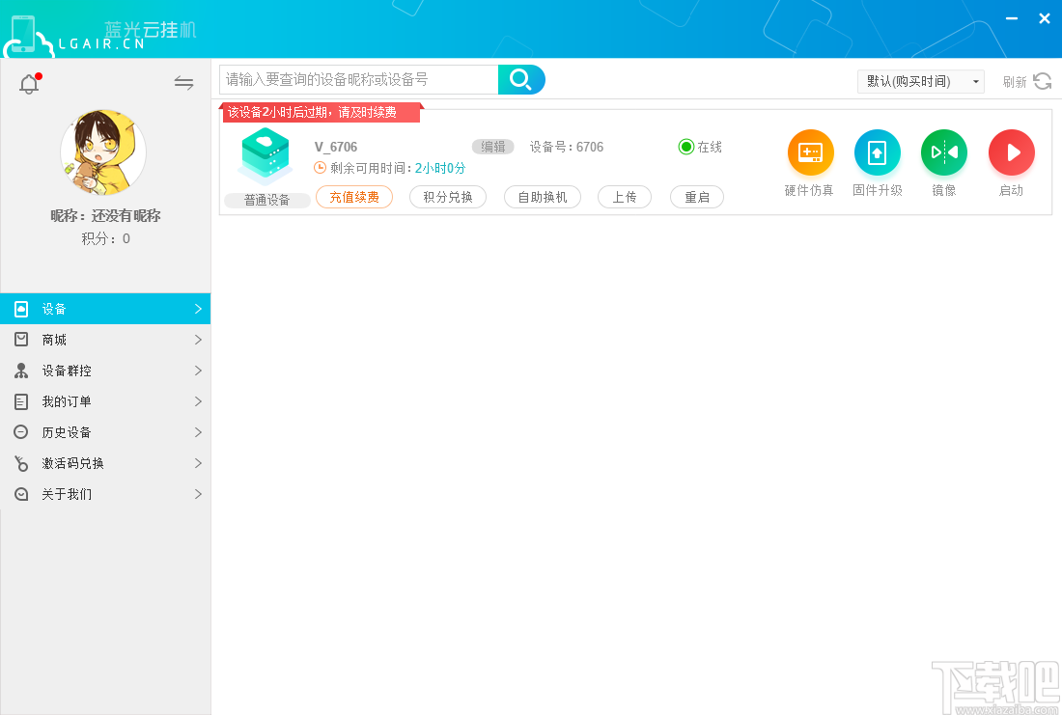Image resolution: width=1062 pixels, height=715 pixels.
Task: Click the chevron beside 历史设备
Action: pyautogui.click(x=198, y=432)
